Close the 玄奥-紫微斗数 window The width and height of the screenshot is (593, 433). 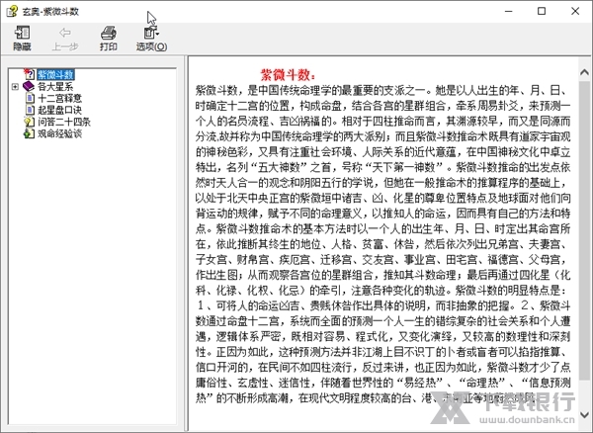(575, 11)
